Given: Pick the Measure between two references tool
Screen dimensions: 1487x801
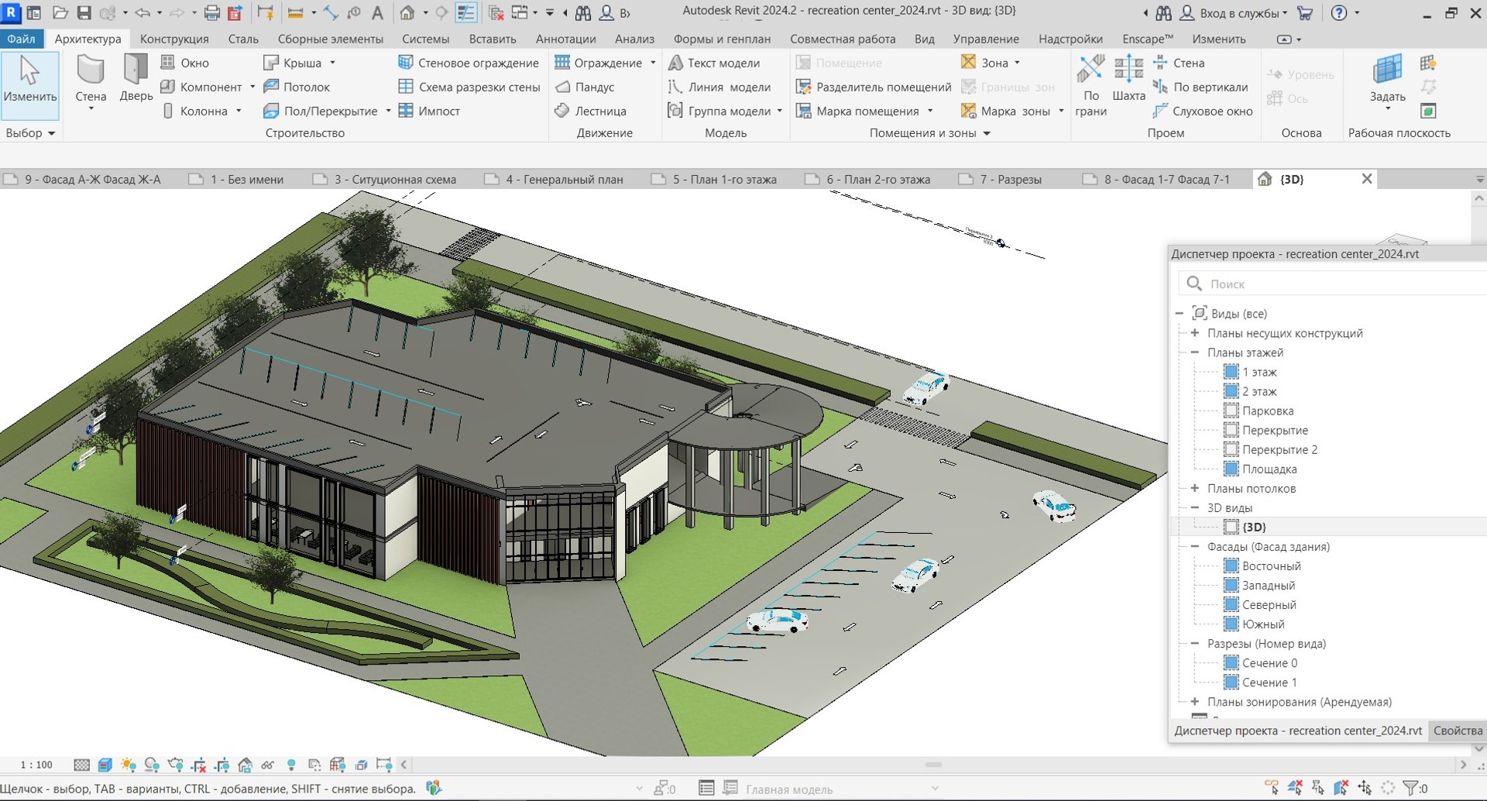Looking at the screenshot, I should (294, 13).
